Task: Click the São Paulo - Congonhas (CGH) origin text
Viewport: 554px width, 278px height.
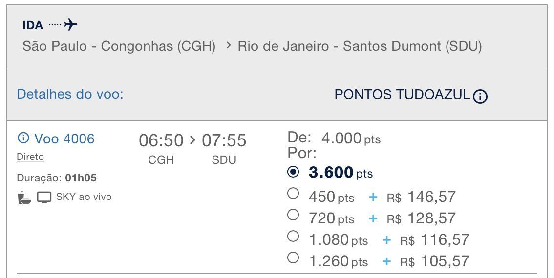Action: point(119,46)
